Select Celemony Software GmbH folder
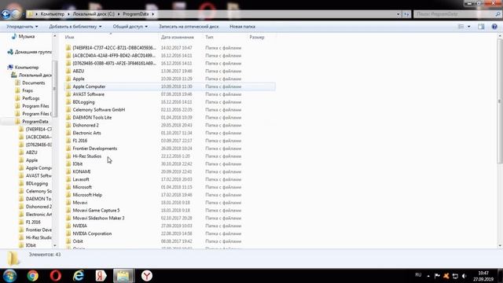This screenshot has width=503, height=283. pos(170,110)
